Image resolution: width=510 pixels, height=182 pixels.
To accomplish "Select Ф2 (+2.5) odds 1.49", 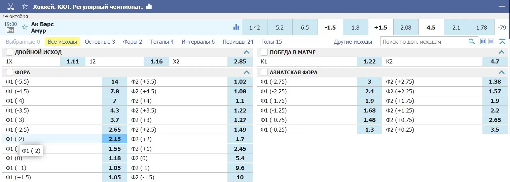I will click(240, 130).
